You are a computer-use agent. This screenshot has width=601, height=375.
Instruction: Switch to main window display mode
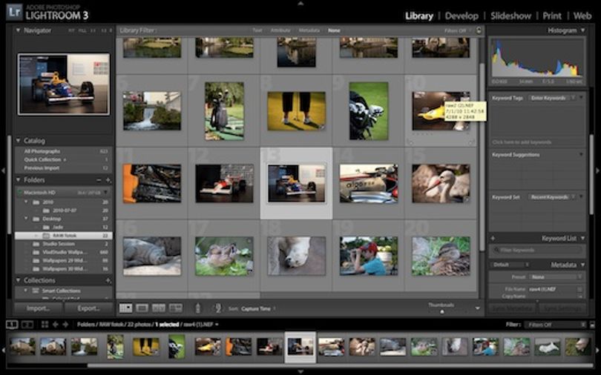click(x=12, y=325)
